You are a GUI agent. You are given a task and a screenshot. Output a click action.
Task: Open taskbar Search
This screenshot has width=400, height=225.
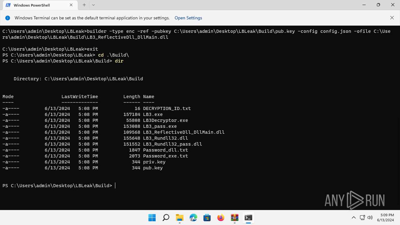point(166,217)
